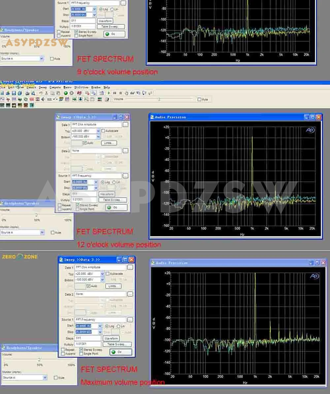The image size is (330, 394).
Task: Tick Single Point in the Maximum volume Sweep panel
Action: click(x=81, y=354)
